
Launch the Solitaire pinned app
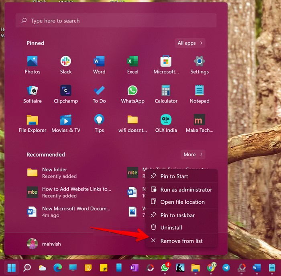[33, 94]
